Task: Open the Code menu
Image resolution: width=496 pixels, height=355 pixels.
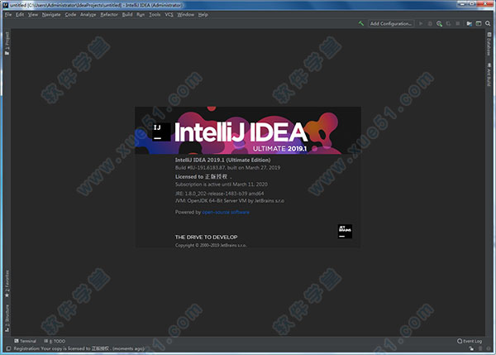Action: [x=70, y=15]
